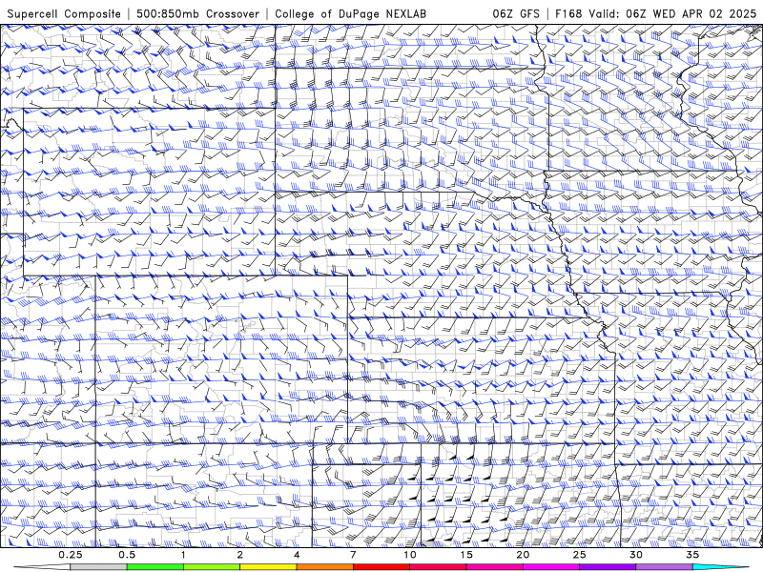Click the '06Z GFS' model run label
Image resolution: width=763 pixels, height=572 pixels.
(x=516, y=13)
